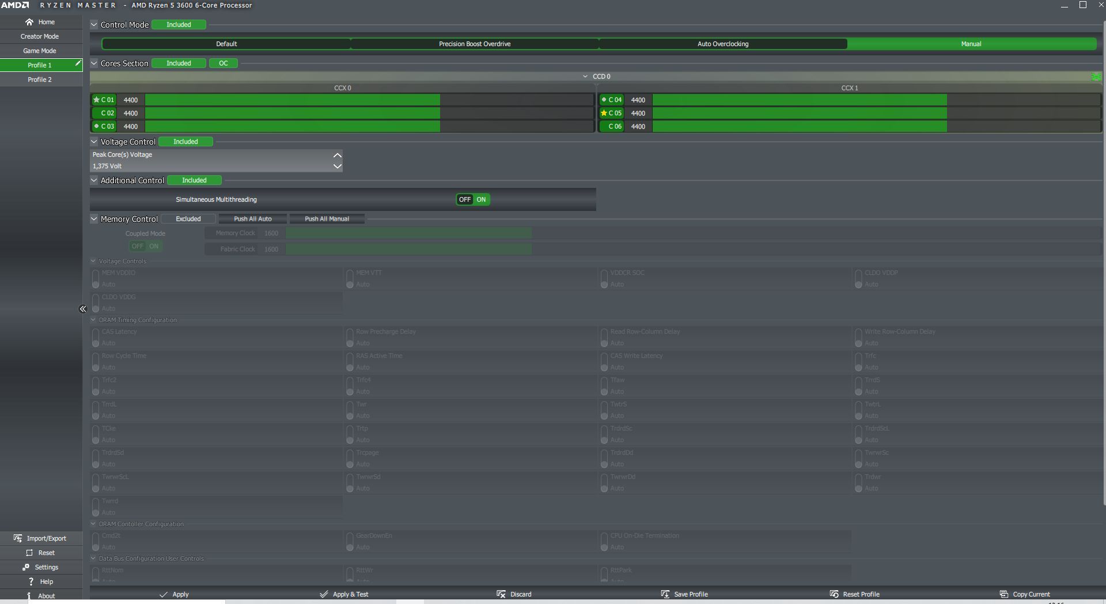The height and width of the screenshot is (604, 1106).
Task: Collapse the Control Mode section
Action: pyautogui.click(x=94, y=25)
